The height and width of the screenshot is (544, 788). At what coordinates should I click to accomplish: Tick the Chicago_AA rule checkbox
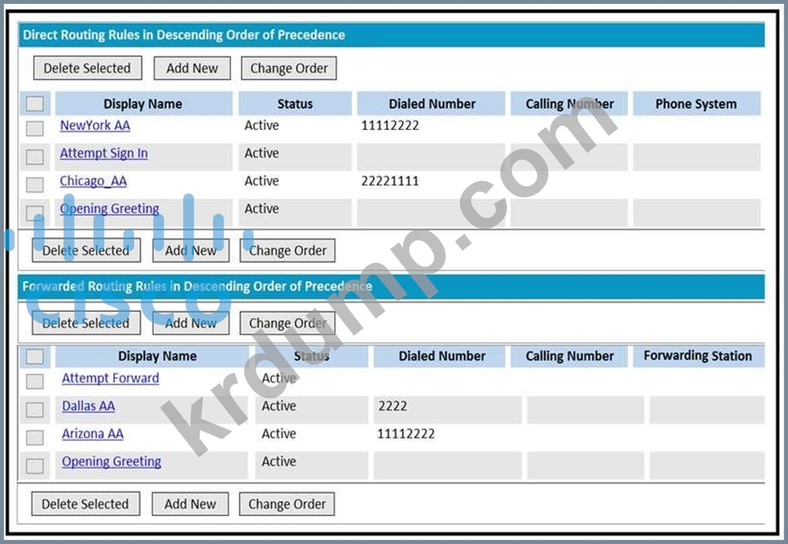pyautogui.click(x=35, y=184)
